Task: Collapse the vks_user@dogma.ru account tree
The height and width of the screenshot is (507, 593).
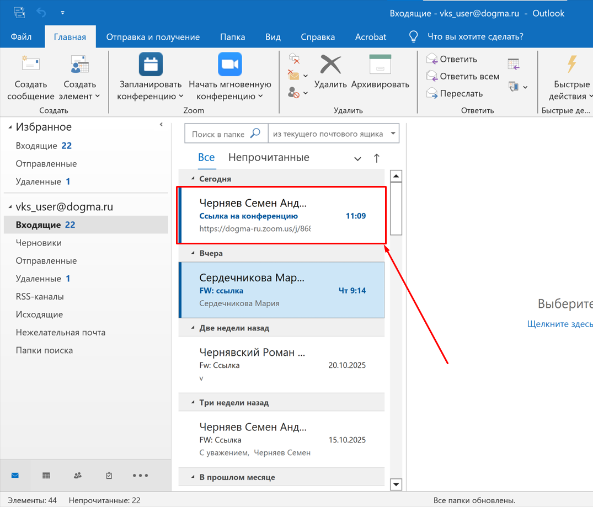Action: tap(10, 207)
